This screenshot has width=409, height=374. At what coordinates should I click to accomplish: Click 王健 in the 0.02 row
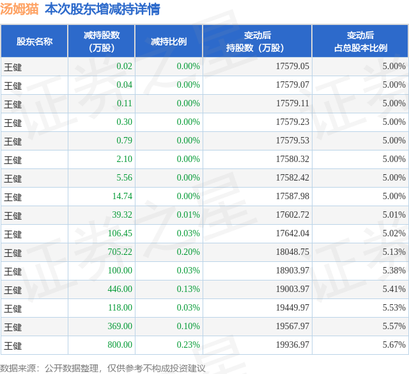click(13, 67)
